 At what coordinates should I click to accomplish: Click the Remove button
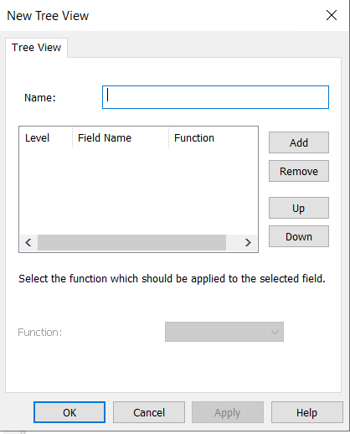click(x=299, y=171)
